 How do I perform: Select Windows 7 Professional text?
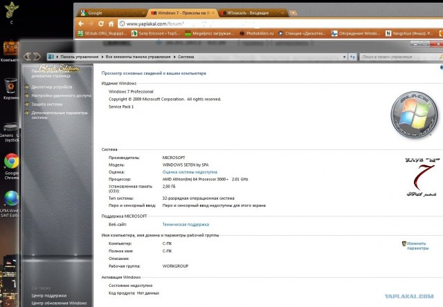tap(131, 92)
